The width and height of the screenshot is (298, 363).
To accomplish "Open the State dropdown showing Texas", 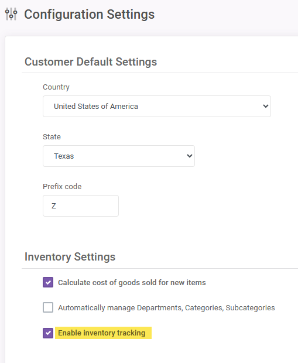I will [119, 156].
